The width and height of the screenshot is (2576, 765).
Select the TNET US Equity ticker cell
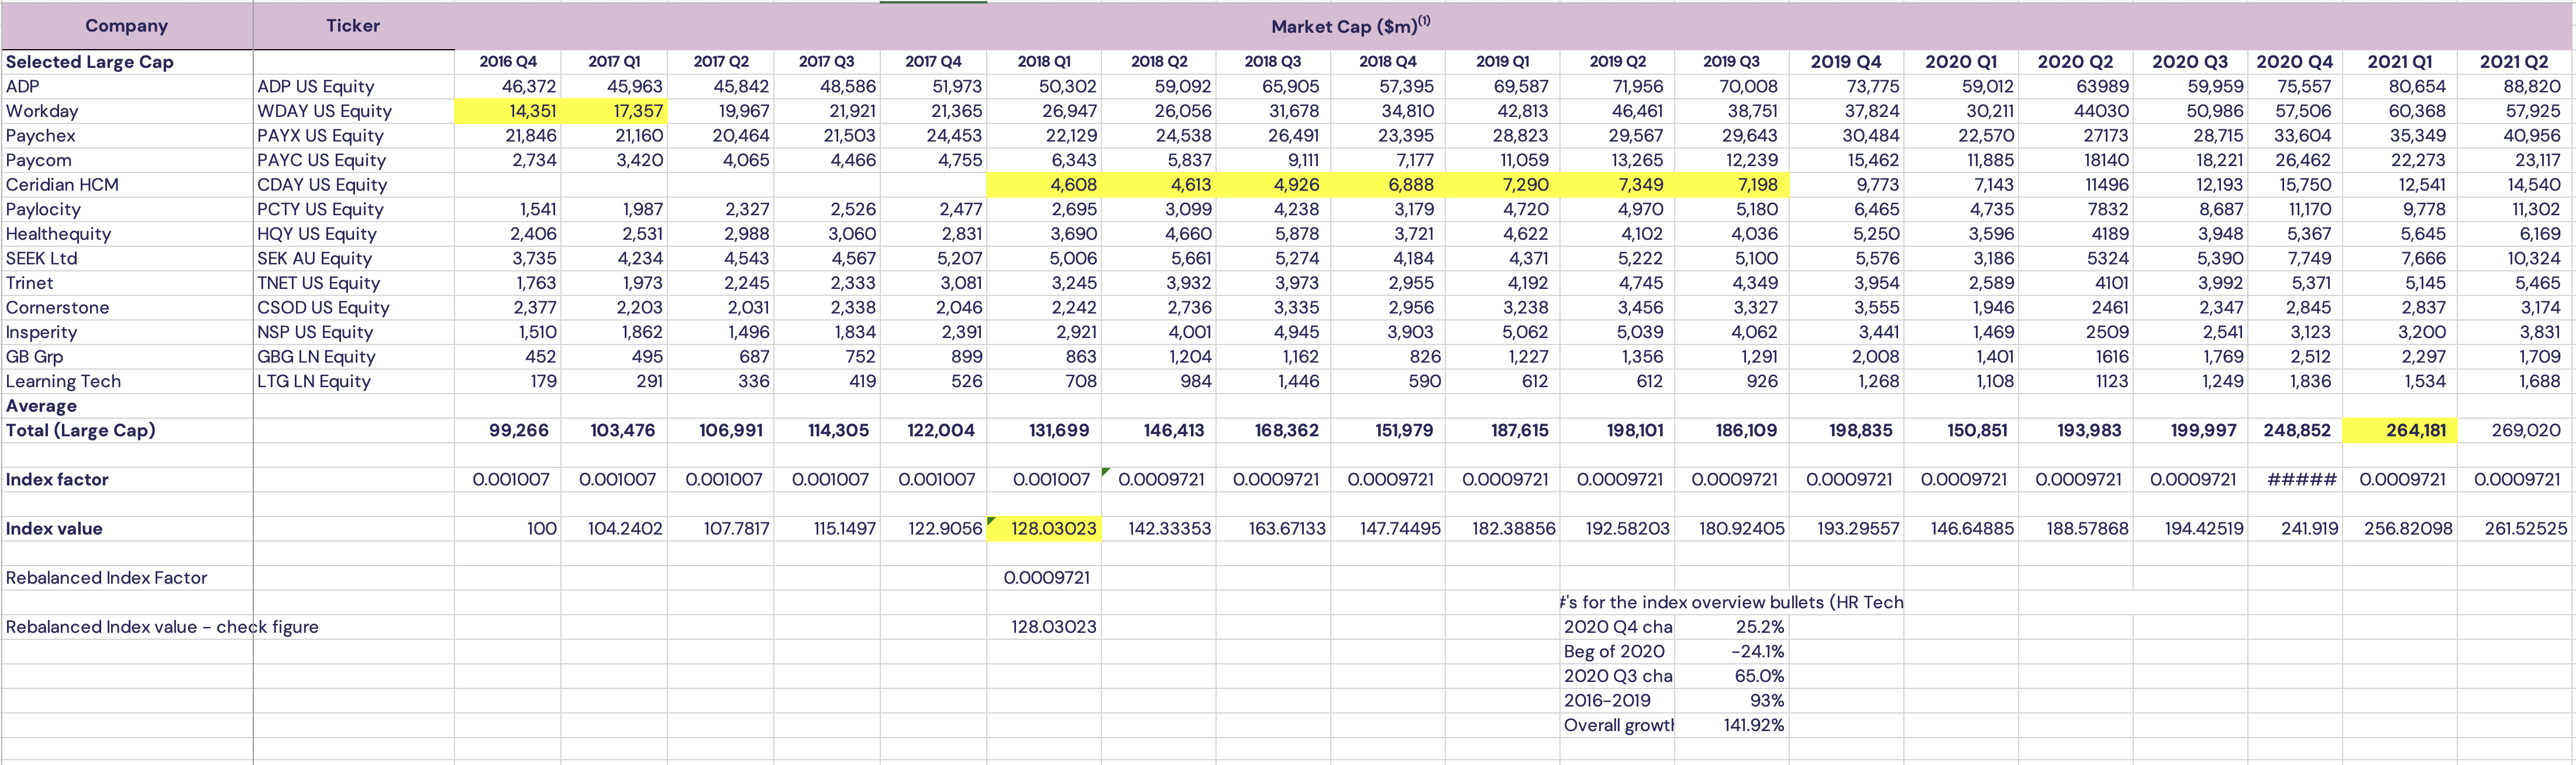pyautogui.click(x=354, y=283)
